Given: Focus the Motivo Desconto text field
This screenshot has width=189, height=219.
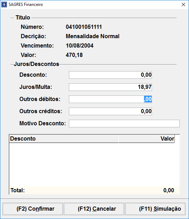Looking at the screenshot, I should [124, 124].
